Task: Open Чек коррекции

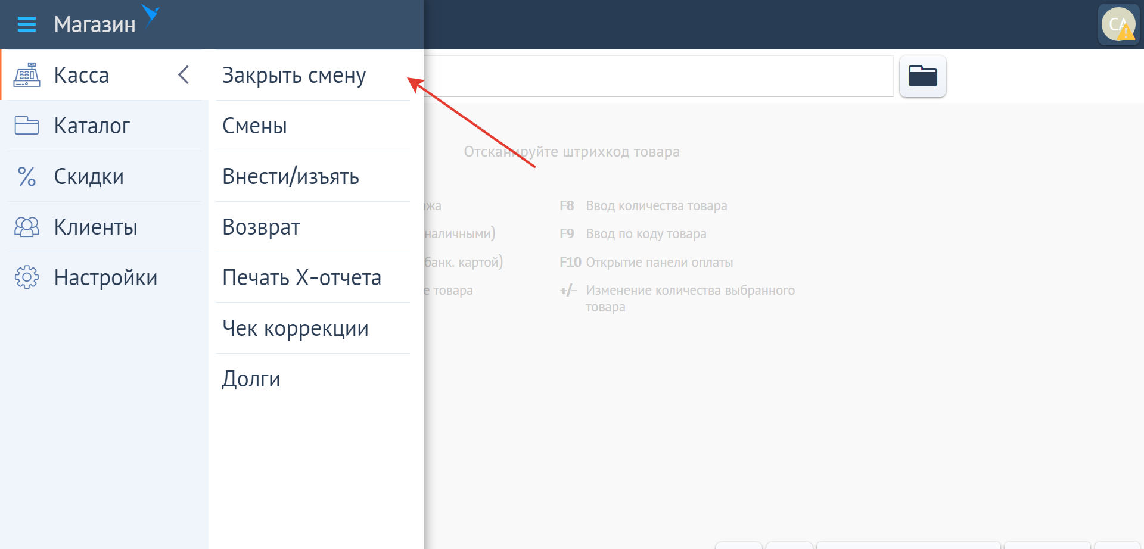Action: [x=313, y=328]
